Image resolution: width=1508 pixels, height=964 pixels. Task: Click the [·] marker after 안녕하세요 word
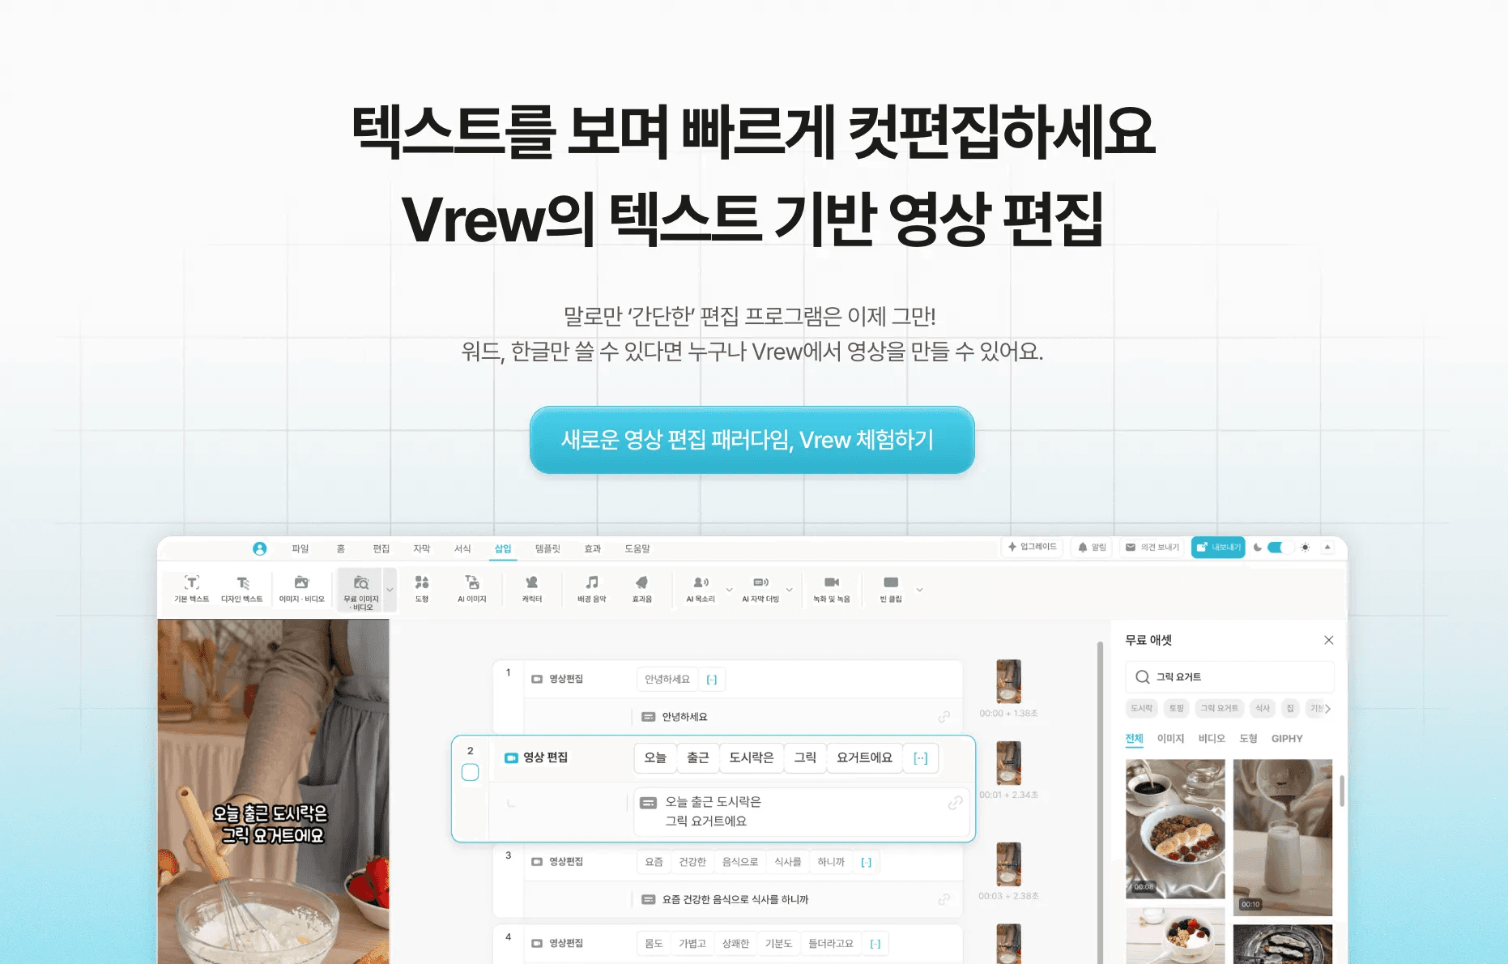(x=712, y=680)
